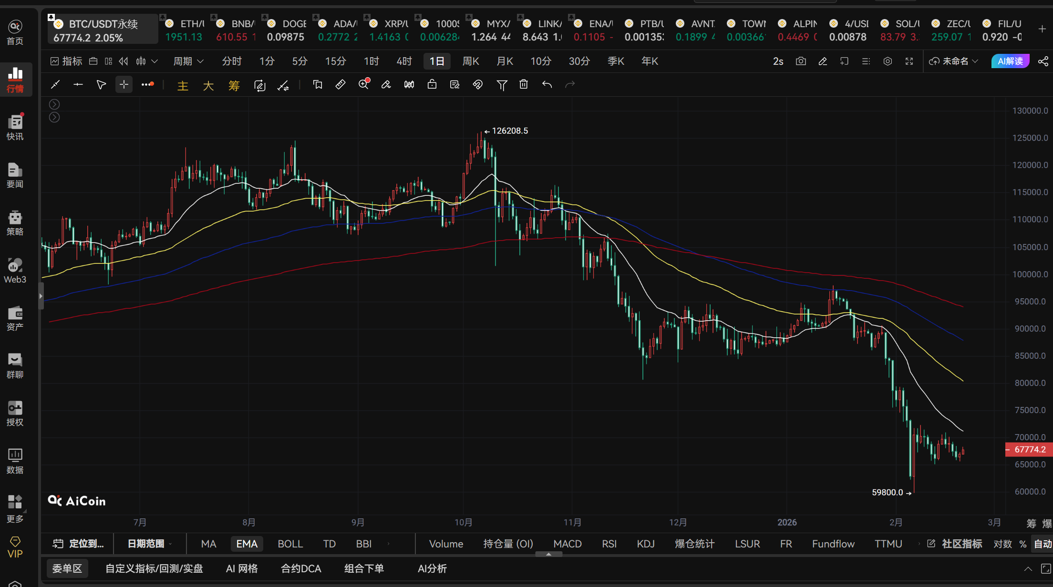This screenshot has height=587, width=1053.
Task: Switch to the 4时 timeframe tab
Action: 403,61
